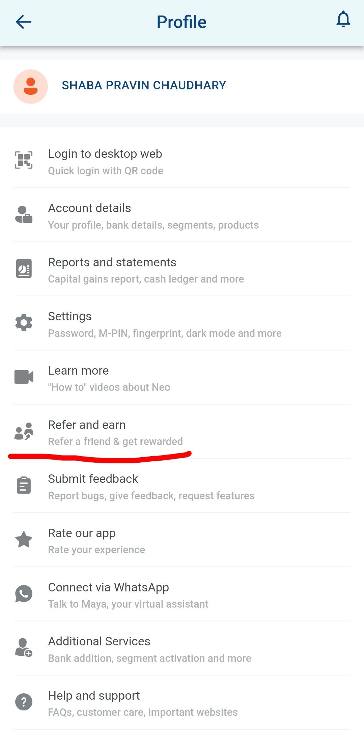Click the Account details briefcase icon
This screenshot has width=364, height=730.
(x=24, y=214)
